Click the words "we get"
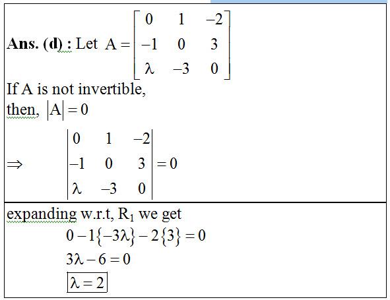Image resolution: width=390 pixels, height=300 pixels. click(160, 214)
